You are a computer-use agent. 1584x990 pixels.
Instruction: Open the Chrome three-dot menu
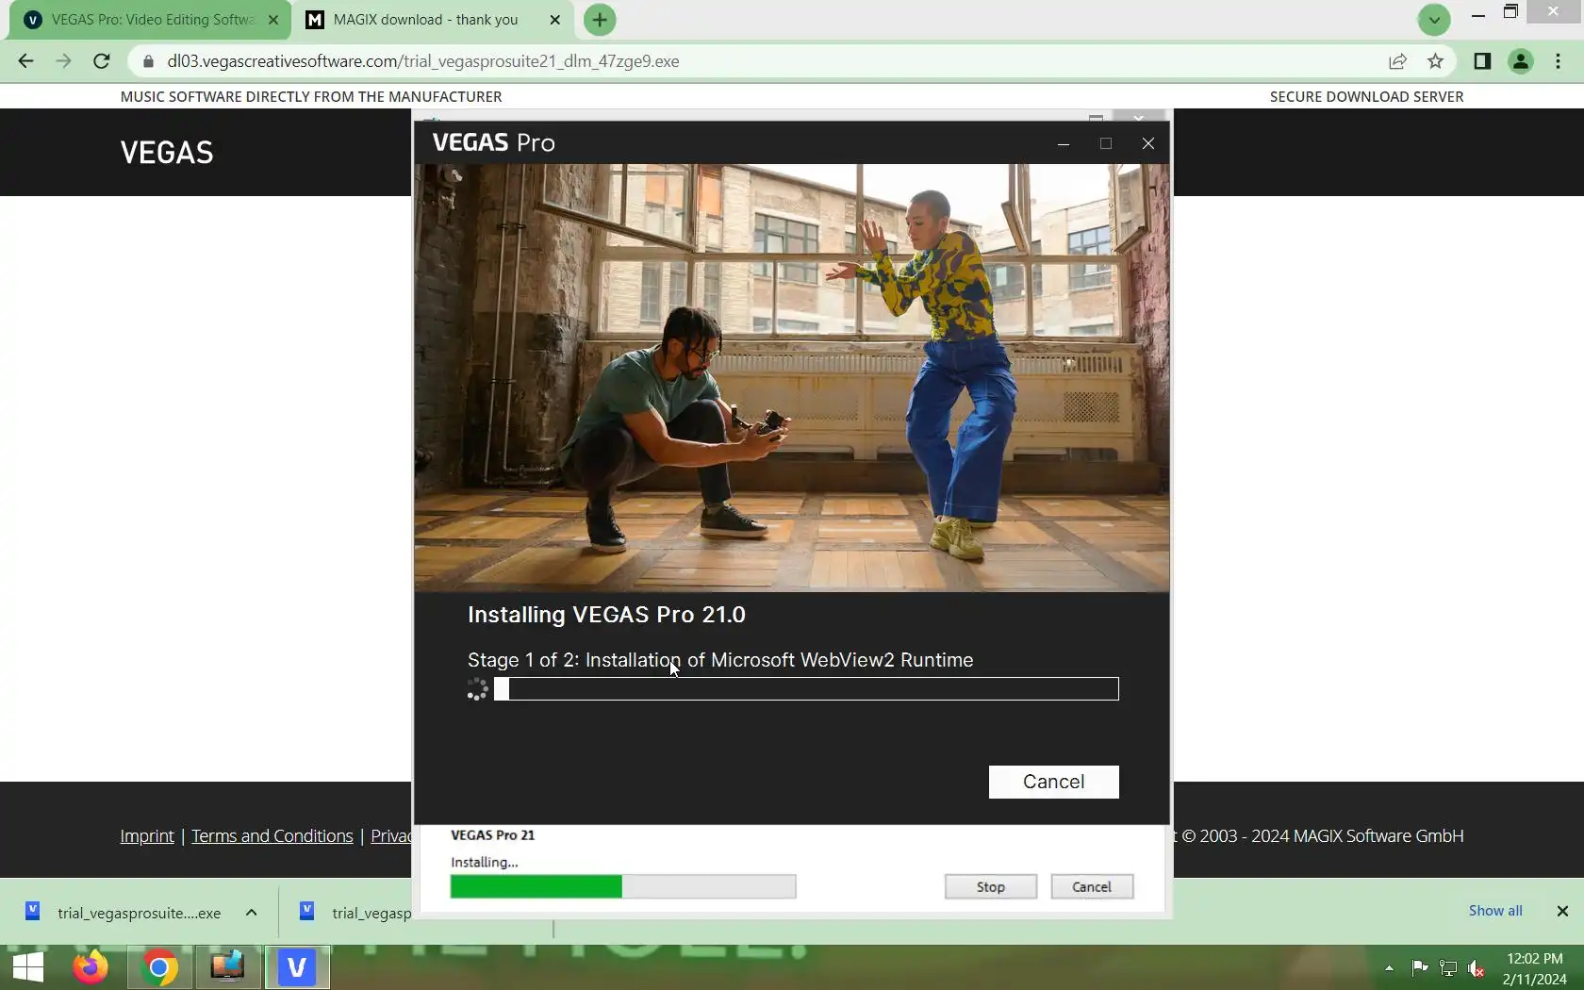pyautogui.click(x=1559, y=61)
